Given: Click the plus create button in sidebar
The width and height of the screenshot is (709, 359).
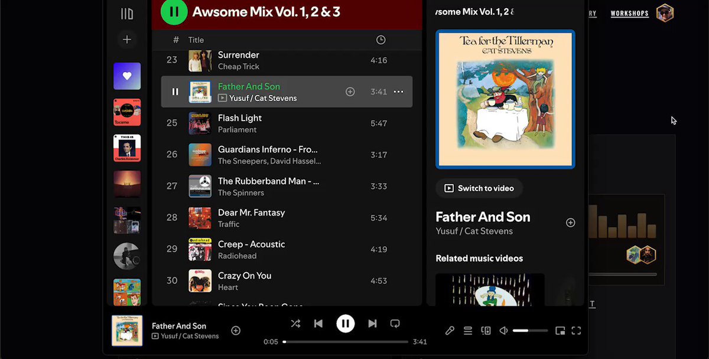Looking at the screenshot, I should pos(127,40).
